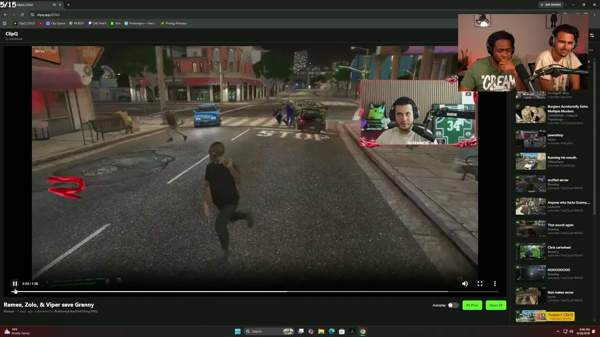Go forward in the browser
The height and width of the screenshot is (337, 600).
tap(14, 15)
